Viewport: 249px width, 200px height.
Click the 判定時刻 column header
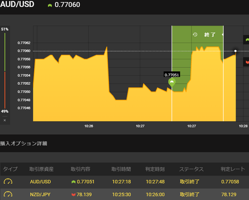click(x=155, y=169)
